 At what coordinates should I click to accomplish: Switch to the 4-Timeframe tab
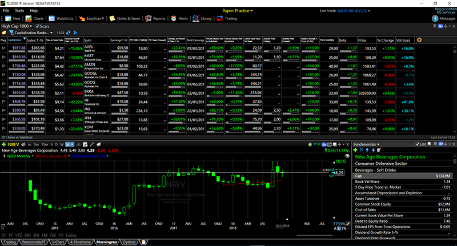coord(80,242)
